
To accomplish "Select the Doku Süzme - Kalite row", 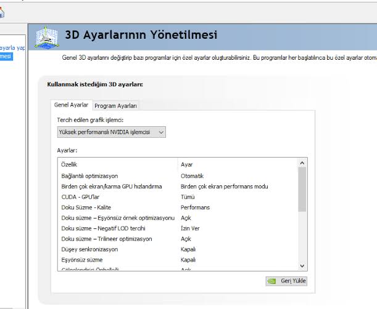I will (x=179, y=207).
